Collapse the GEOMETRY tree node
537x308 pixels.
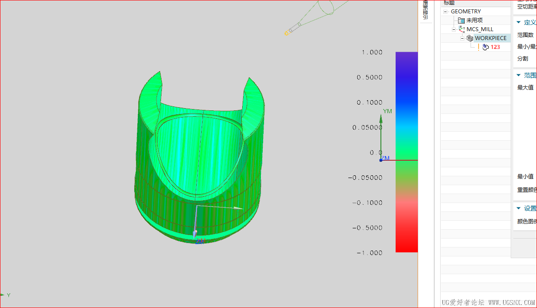pyautogui.click(x=446, y=12)
